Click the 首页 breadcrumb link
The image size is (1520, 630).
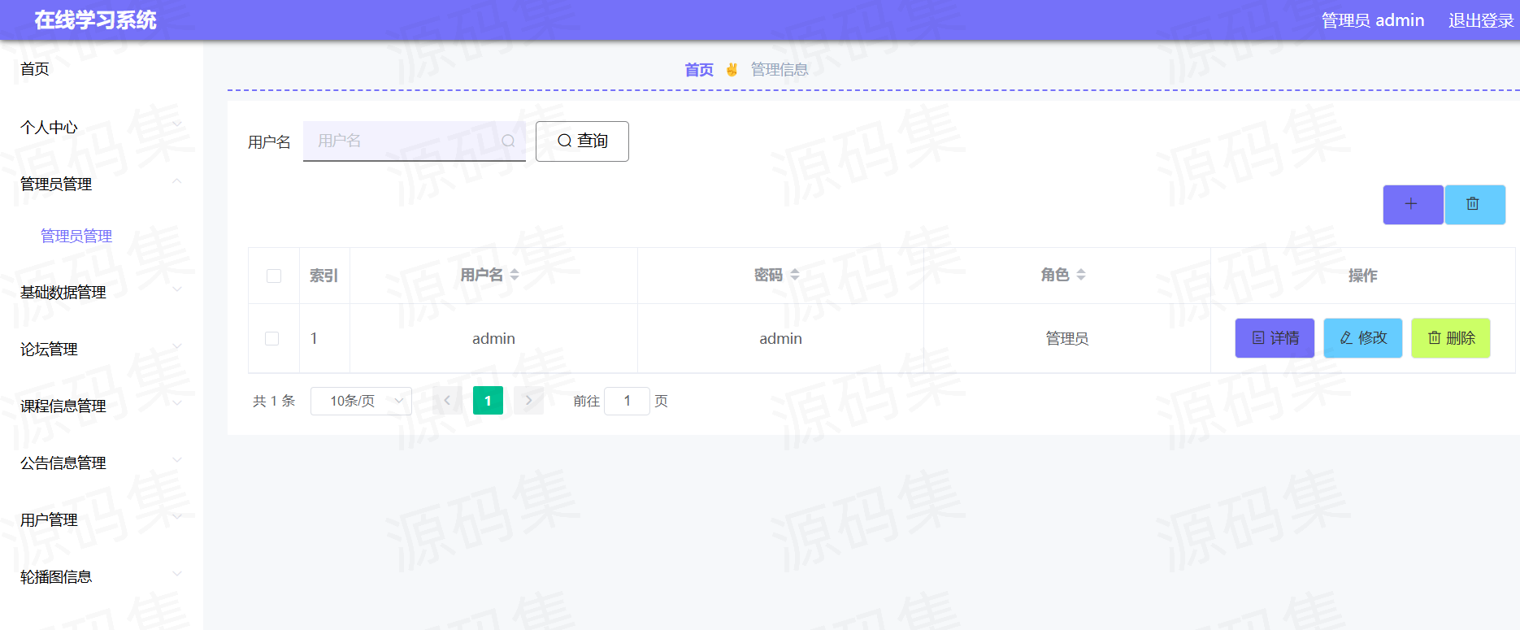click(699, 70)
